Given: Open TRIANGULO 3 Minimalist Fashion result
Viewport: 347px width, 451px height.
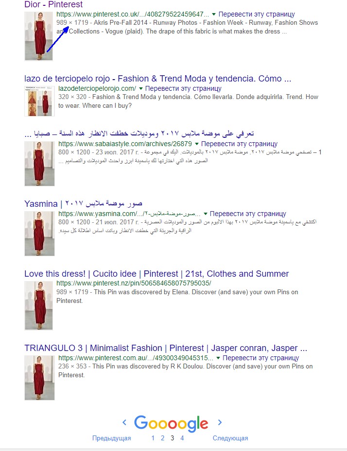Looking at the screenshot, I should [166, 348].
